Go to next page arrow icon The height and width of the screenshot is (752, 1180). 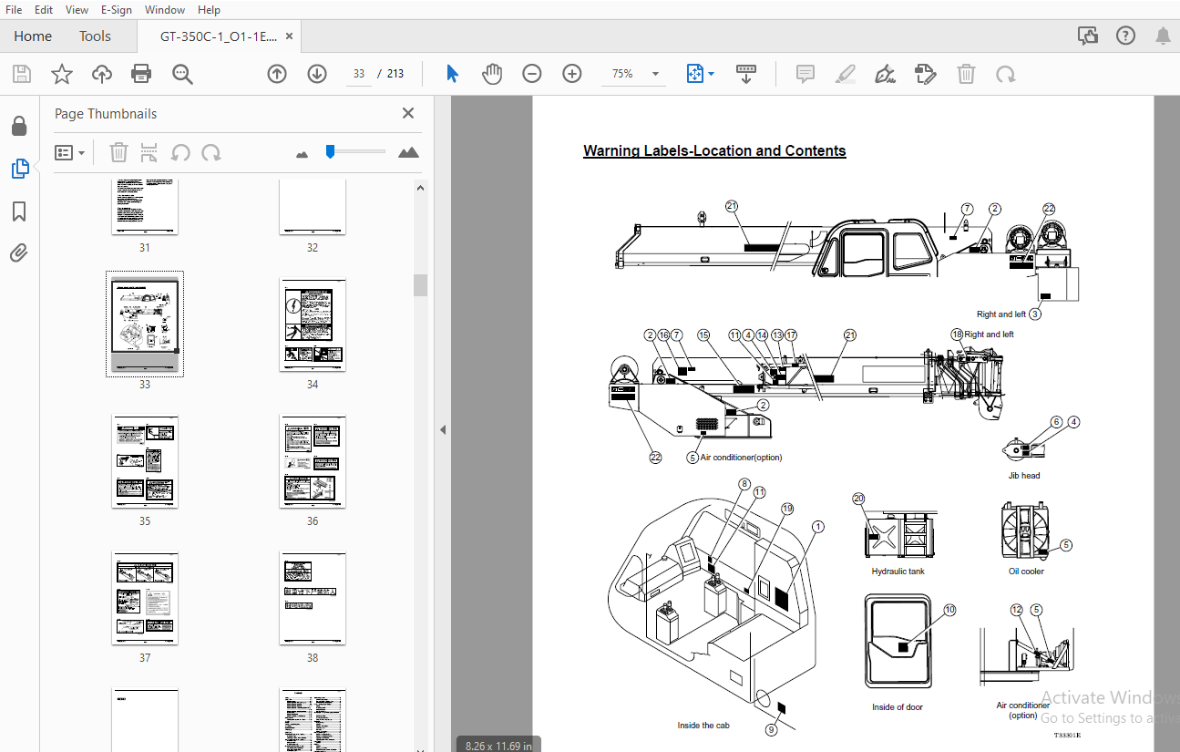pos(317,74)
